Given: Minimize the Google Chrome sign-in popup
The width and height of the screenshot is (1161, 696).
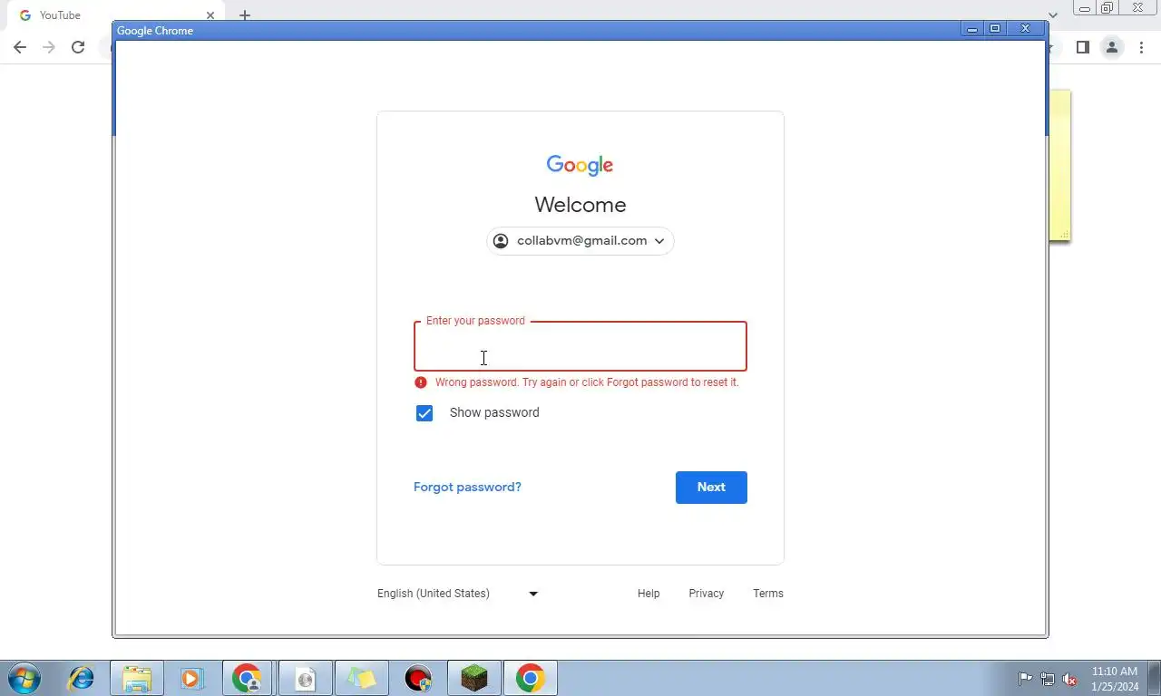Looking at the screenshot, I should (x=971, y=29).
